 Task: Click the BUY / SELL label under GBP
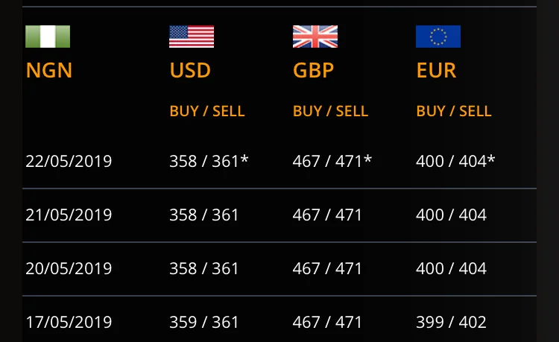tap(330, 111)
